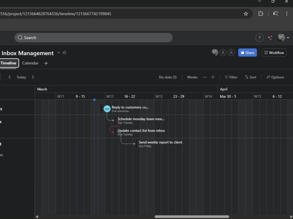Open task Schedule monday team mee...
Viewport: 293px width, 219px height.
coord(141,119)
